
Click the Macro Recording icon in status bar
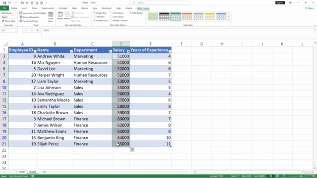33,176
